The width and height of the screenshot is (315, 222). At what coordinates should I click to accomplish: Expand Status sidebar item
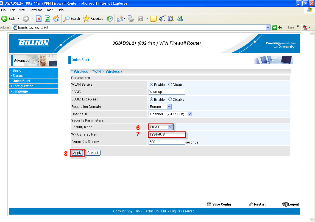(x=33, y=76)
